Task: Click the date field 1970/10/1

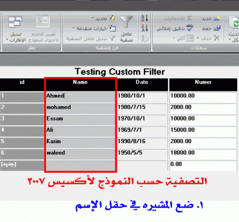Action: point(142,120)
